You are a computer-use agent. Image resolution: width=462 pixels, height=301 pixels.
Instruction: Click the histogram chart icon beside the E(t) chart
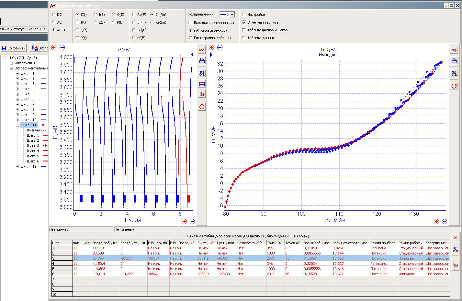tap(202, 94)
